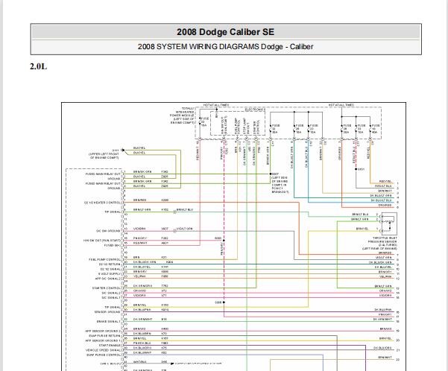The width and height of the screenshot is (448, 371).
Task: Click the "S/C SIGNAL 1" pin label
Action: click(x=111, y=297)
